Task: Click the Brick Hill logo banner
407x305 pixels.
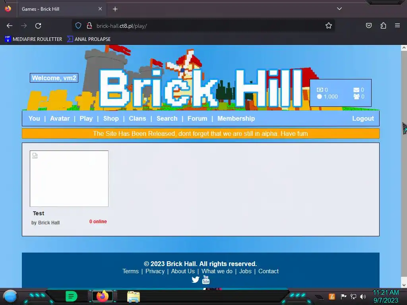Action: [x=201, y=88]
